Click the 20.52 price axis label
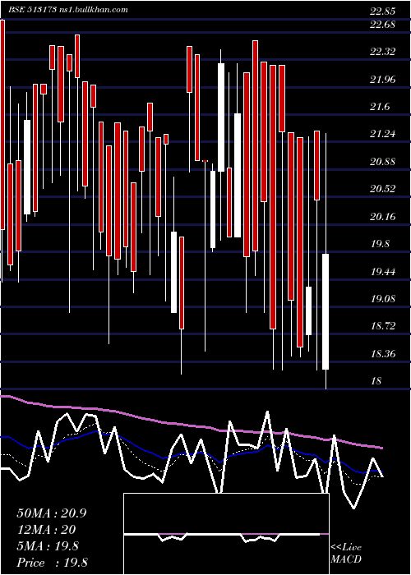 [383, 189]
